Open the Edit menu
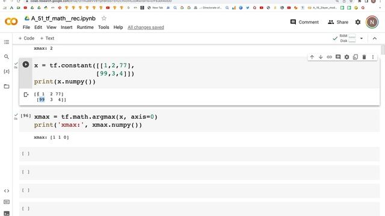This screenshot has height=216, width=385. tap(38, 27)
